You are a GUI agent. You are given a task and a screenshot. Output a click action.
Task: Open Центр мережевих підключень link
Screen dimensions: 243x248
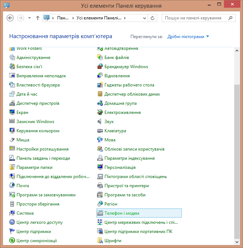141,222
